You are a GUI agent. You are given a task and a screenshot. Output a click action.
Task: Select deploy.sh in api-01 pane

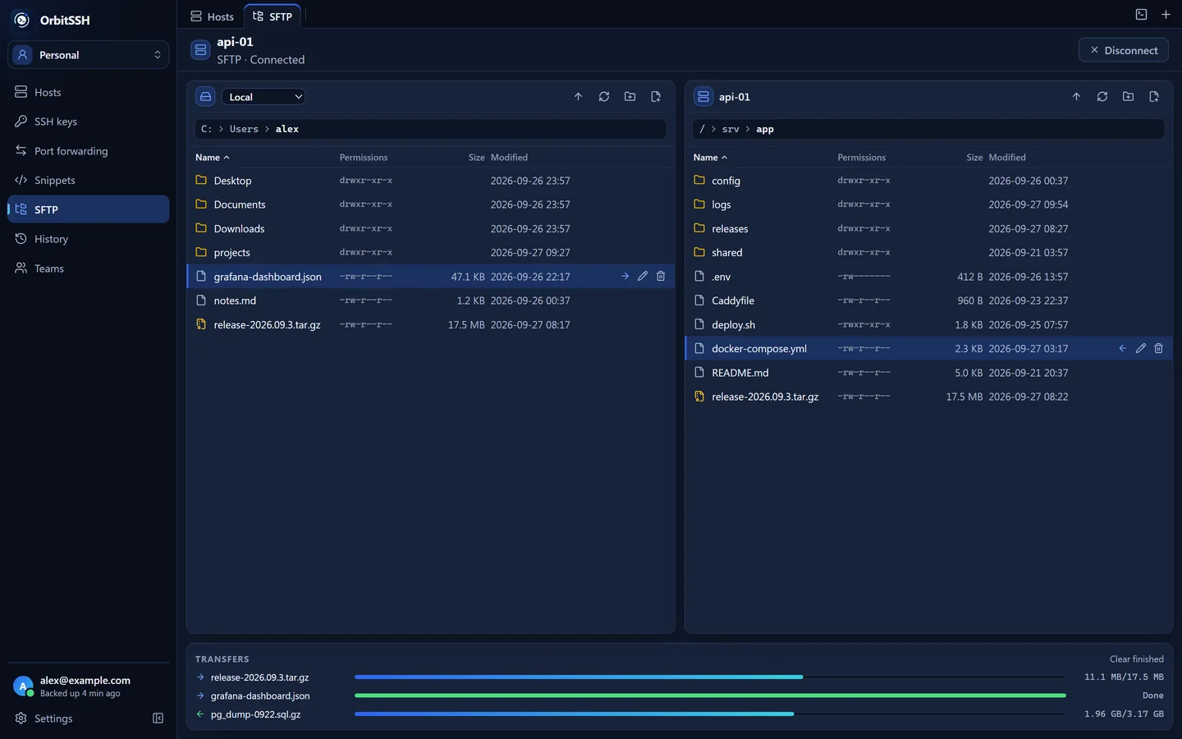click(928, 325)
